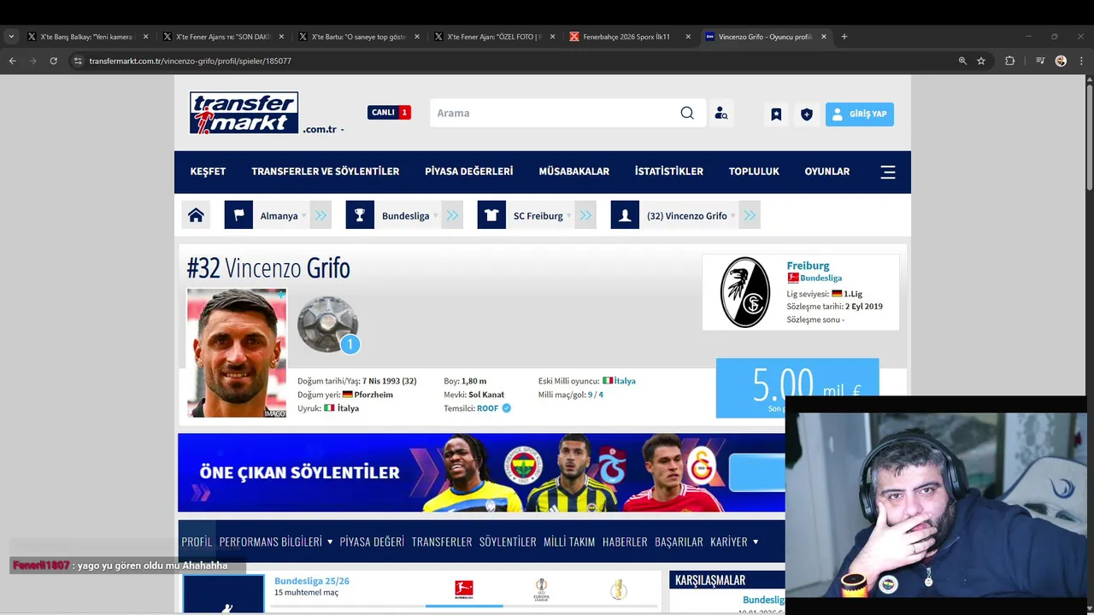Open TOPLULUK menu
The width and height of the screenshot is (1094, 615).
tap(754, 172)
